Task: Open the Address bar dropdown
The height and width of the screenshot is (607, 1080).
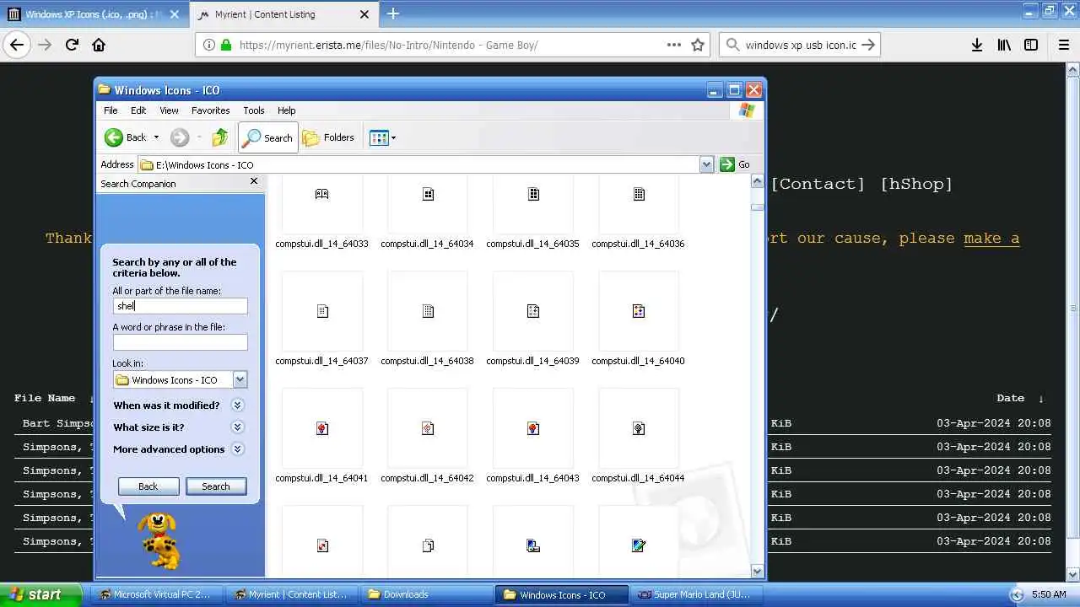Action: point(707,164)
